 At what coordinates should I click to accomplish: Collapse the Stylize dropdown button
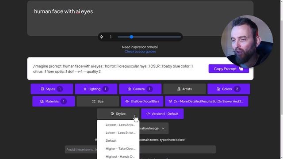(118, 114)
